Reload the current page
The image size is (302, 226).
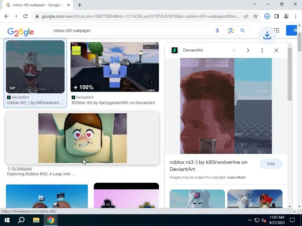click(x=25, y=16)
